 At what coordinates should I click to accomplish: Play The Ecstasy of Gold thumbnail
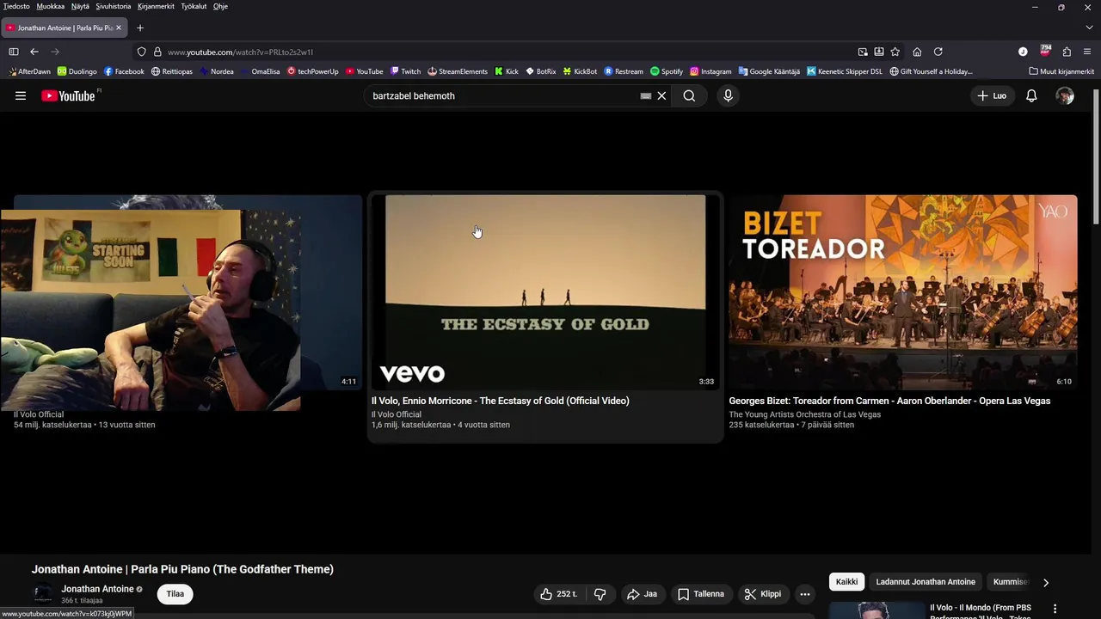(x=545, y=292)
